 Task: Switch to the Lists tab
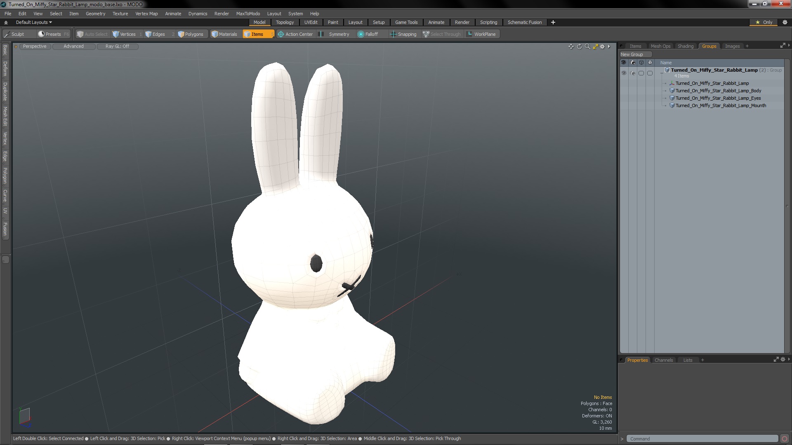tap(688, 360)
